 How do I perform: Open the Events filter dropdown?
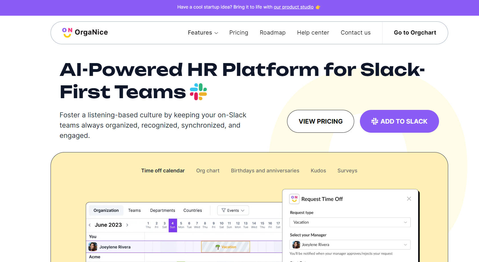233,210
